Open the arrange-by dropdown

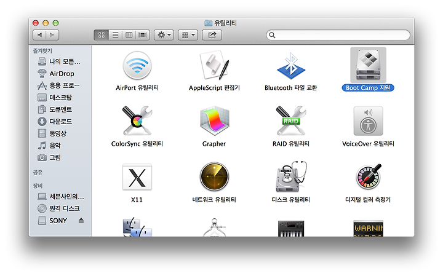click(188, 35)
